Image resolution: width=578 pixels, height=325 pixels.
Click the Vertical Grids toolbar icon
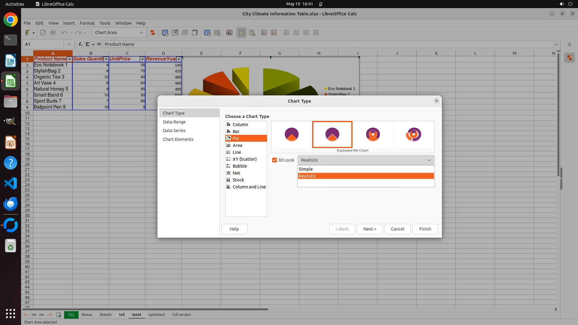274,32
